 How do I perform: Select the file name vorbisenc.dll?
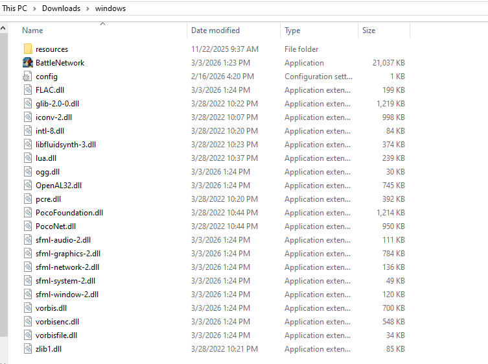[x=57, y=322]
